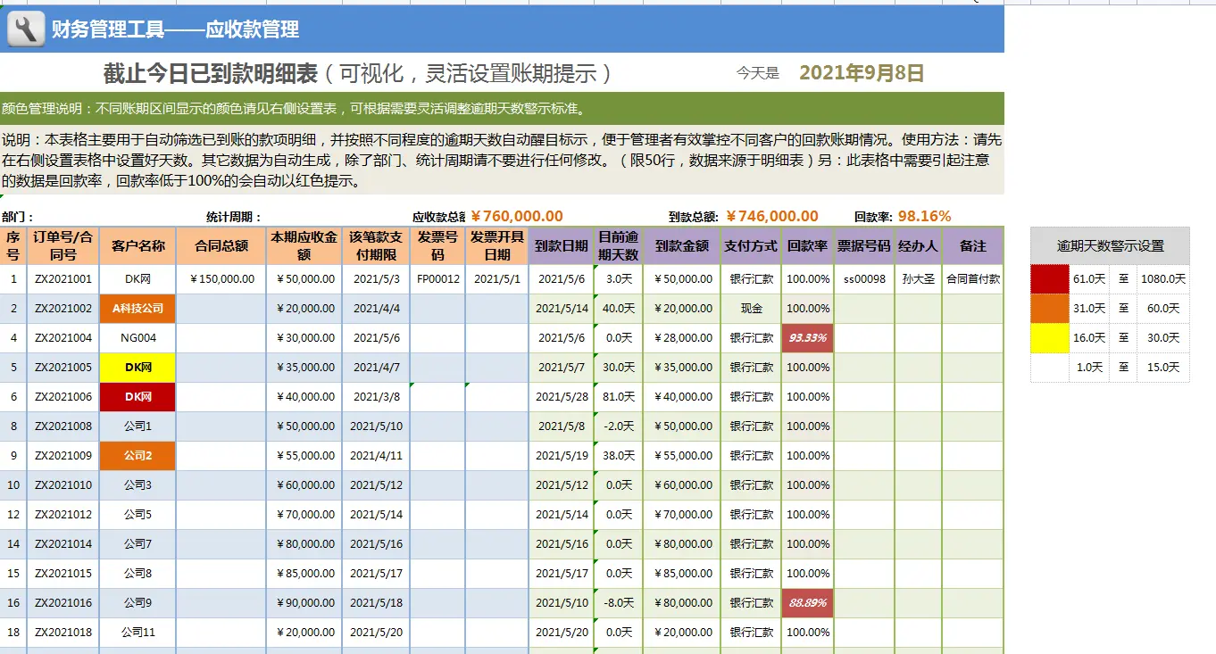Select order number ZX2021001 cell
Screen dimensions: 1216x654
[63, 278]
